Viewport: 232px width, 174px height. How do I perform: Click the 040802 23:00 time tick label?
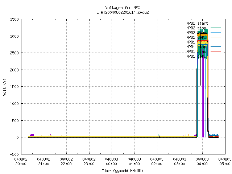click(89, 162)
